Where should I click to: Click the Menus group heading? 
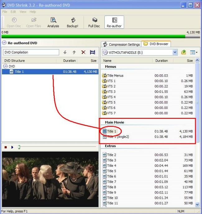pos(111,67)
